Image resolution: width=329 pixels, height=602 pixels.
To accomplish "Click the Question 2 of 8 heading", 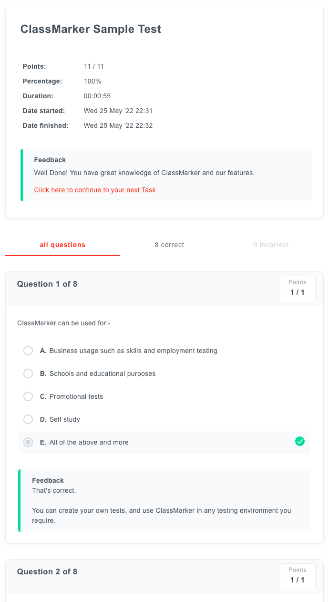I will tap(47, 571).
